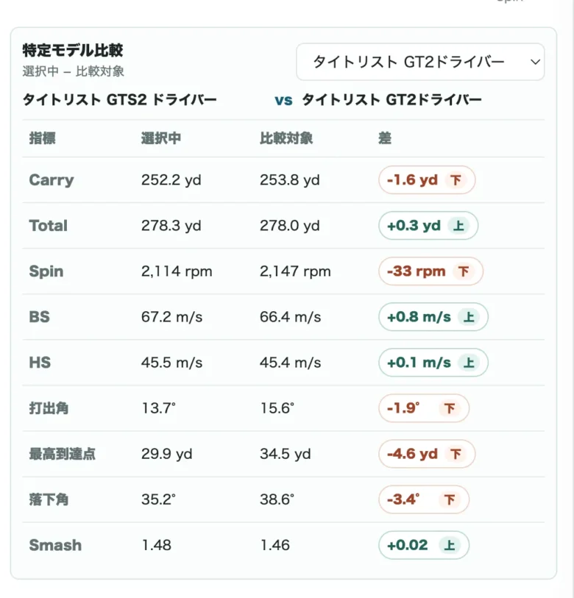Click the 比較対象 column header
This screenshot has width=574, height=598.
(x=286, y=138)
